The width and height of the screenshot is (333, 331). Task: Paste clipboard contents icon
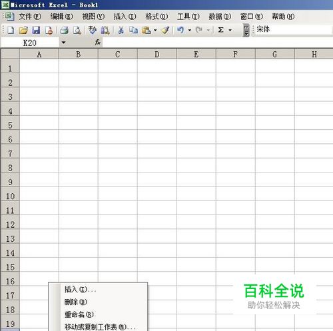147,30
